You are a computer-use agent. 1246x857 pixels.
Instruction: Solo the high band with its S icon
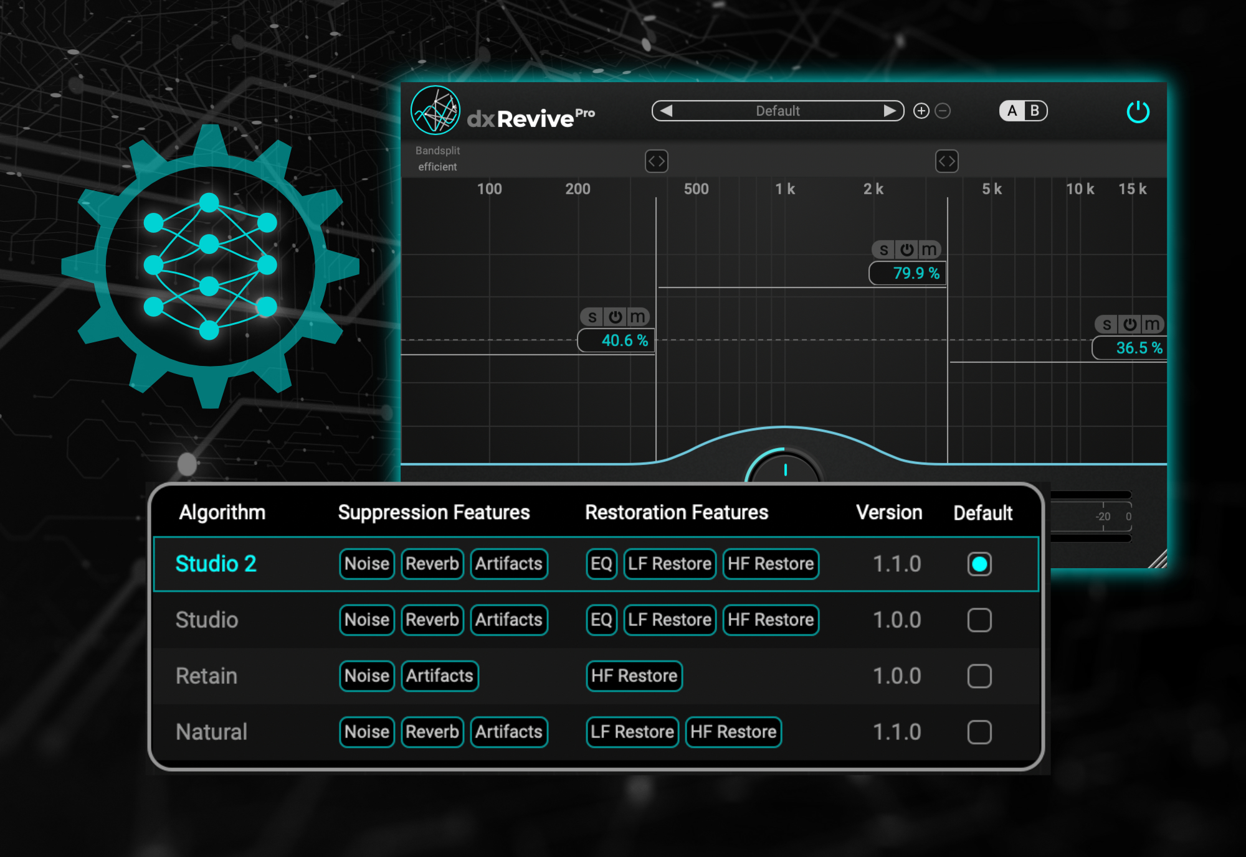pos(1106,324)
